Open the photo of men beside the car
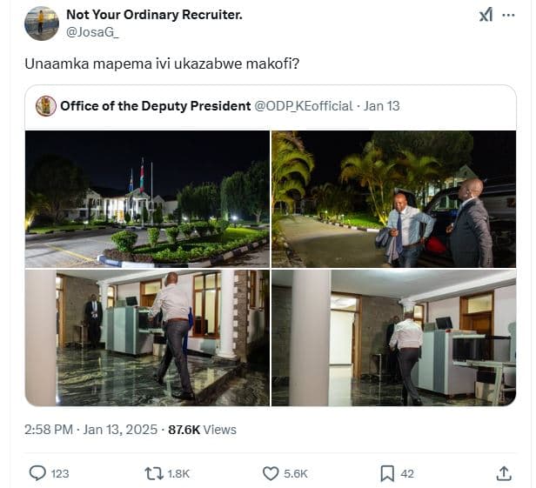 [393, 198]
